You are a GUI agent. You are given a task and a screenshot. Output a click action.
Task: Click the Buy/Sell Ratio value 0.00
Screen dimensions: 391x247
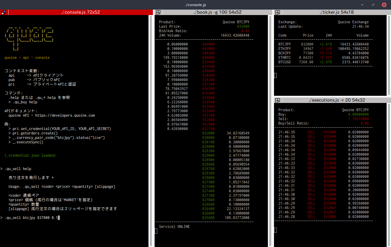point(365,123)
